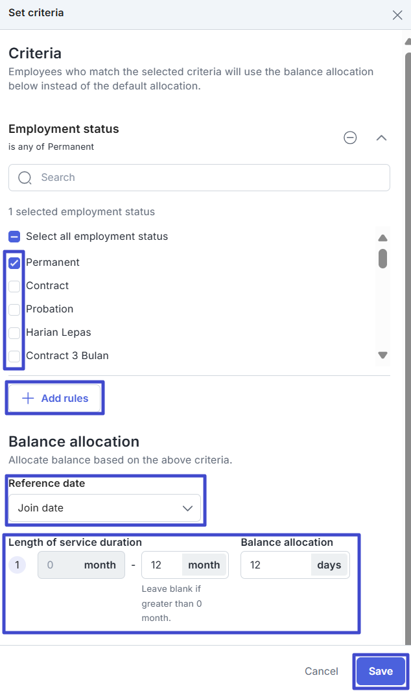Edit the end month duration field
The height and width of the screenshot is (691, 411).
coord(162,565)
